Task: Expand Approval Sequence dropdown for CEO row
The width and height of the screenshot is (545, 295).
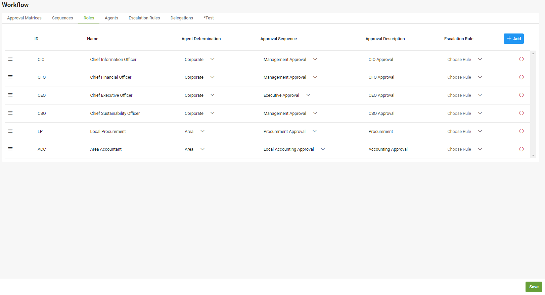Action: pyautogui.click(x=308, y=95)
